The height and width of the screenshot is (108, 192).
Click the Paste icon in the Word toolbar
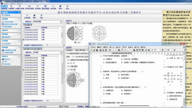click(119, 50)
